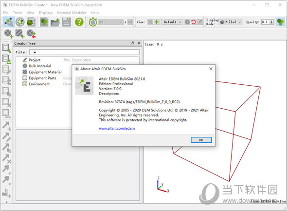Save the deck with the floppy disk icon

tap(66, 22)
